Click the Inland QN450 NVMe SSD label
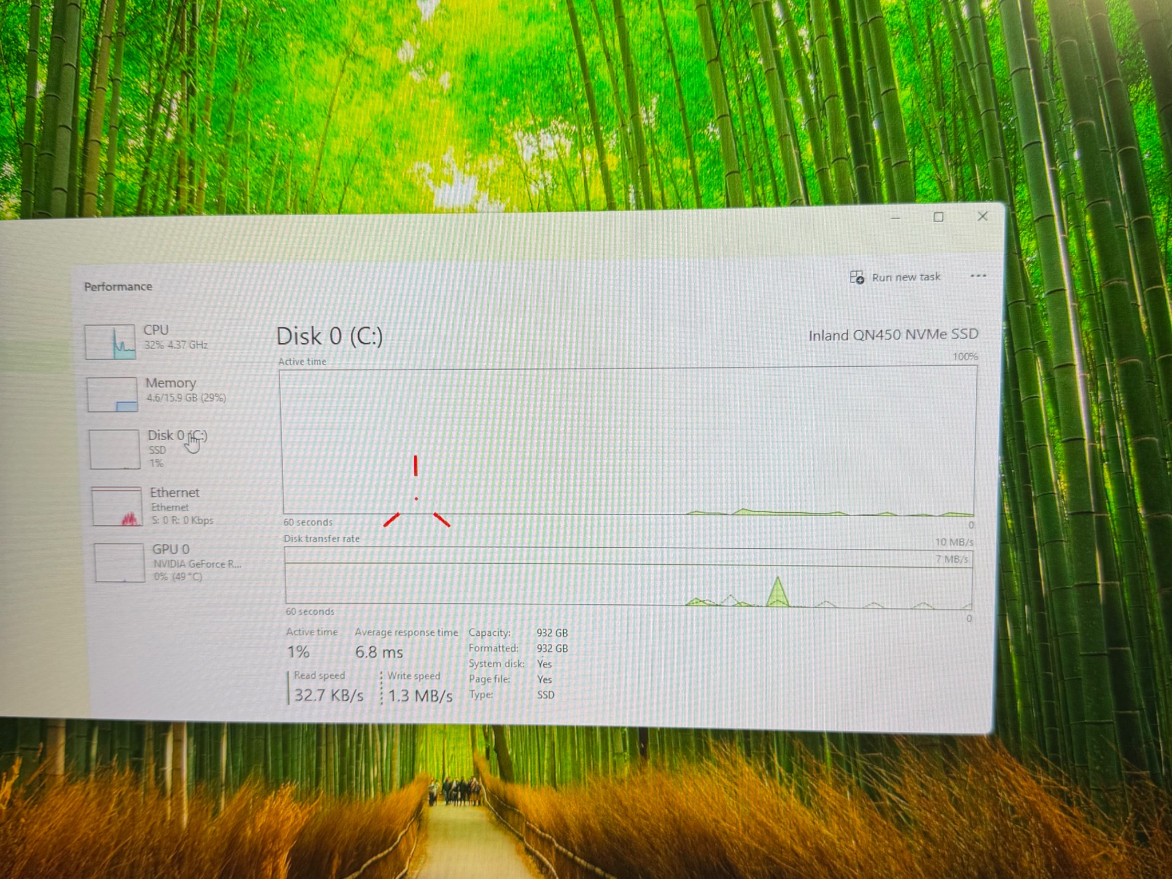1172x879 pixels. click(893, 335)
